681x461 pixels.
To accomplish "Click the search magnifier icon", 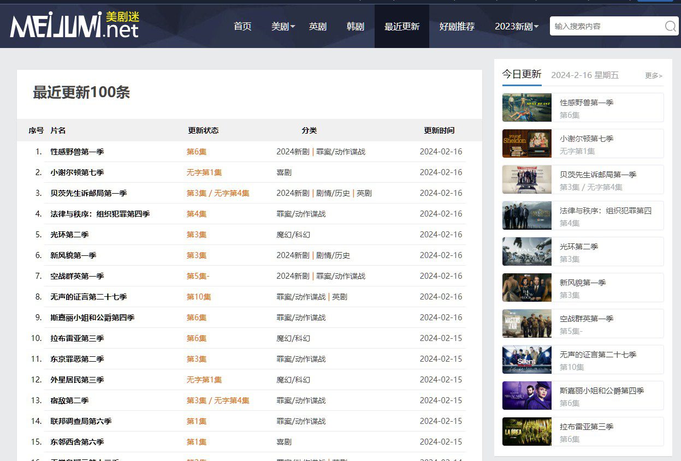I will (x=670, y=26).
